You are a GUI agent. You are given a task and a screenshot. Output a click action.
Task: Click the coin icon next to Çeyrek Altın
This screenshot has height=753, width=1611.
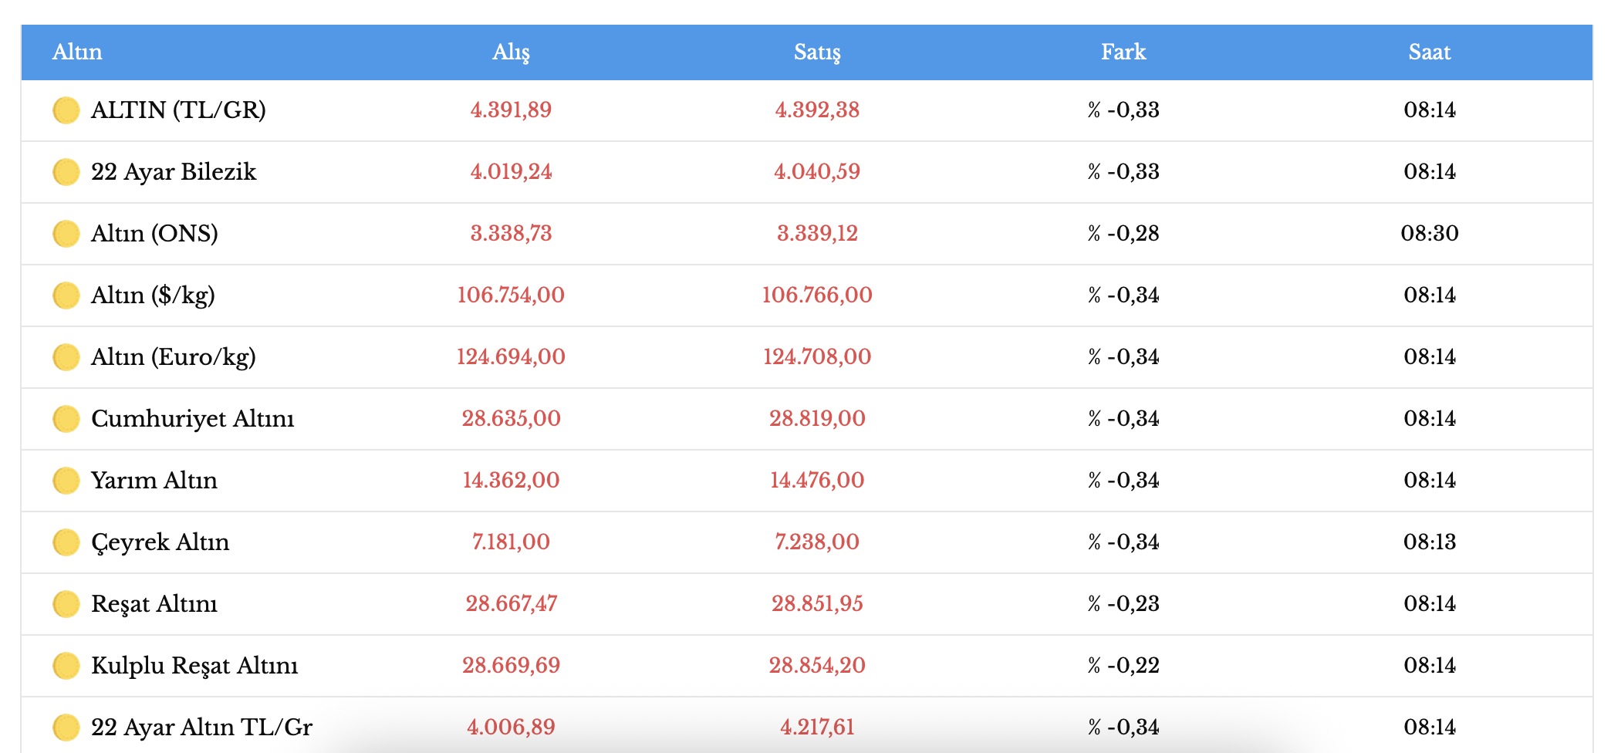click(66, 542)
